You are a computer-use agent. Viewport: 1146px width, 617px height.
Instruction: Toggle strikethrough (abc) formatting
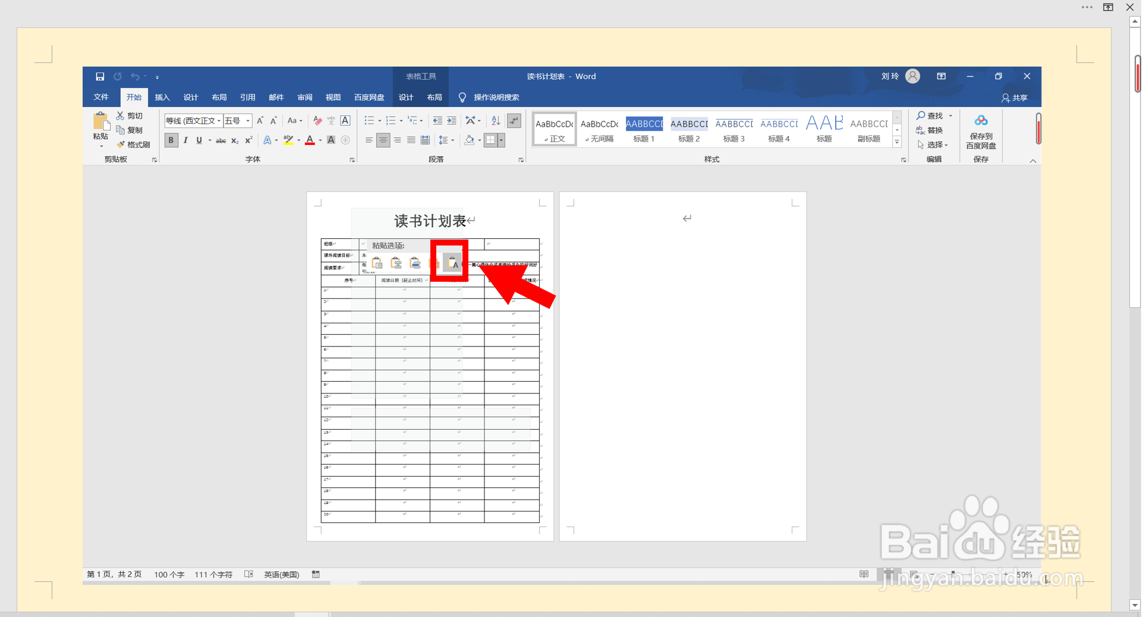pyautogui.click(x=221, y=140)
